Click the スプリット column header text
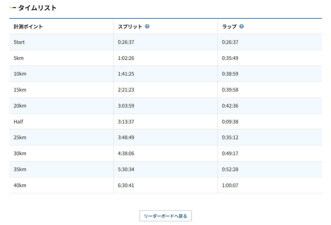The image size is (331, 225). coord(130,27)
